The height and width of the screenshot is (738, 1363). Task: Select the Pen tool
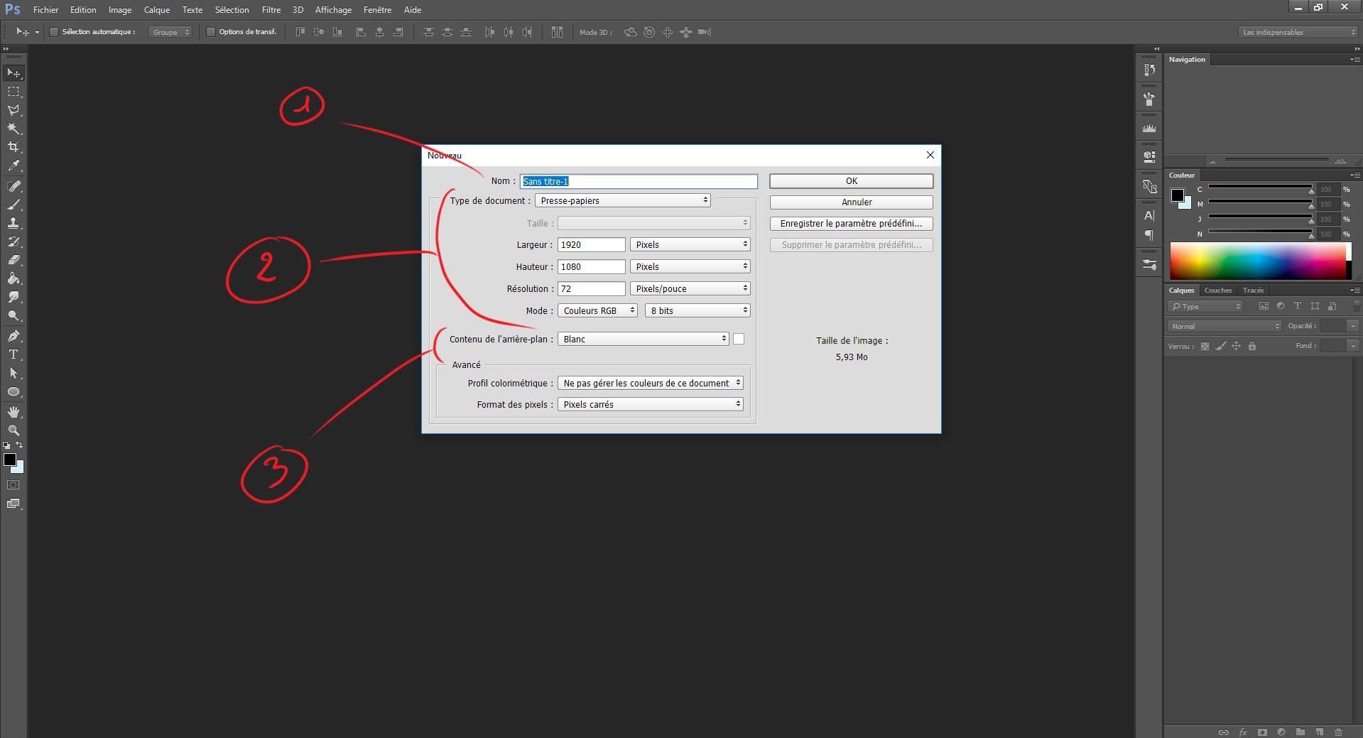tap(13, 335)
